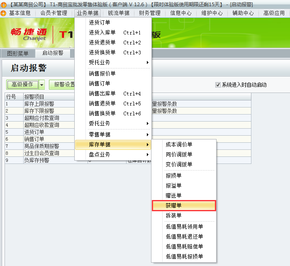Click the orange app icon in title bar

pos(3,5)
